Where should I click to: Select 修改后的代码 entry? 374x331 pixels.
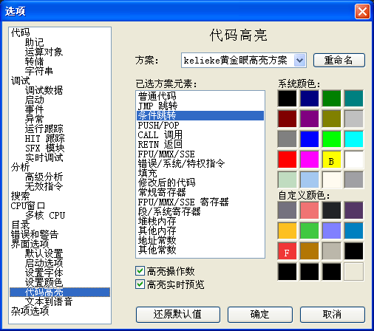(x=200, y=182)
